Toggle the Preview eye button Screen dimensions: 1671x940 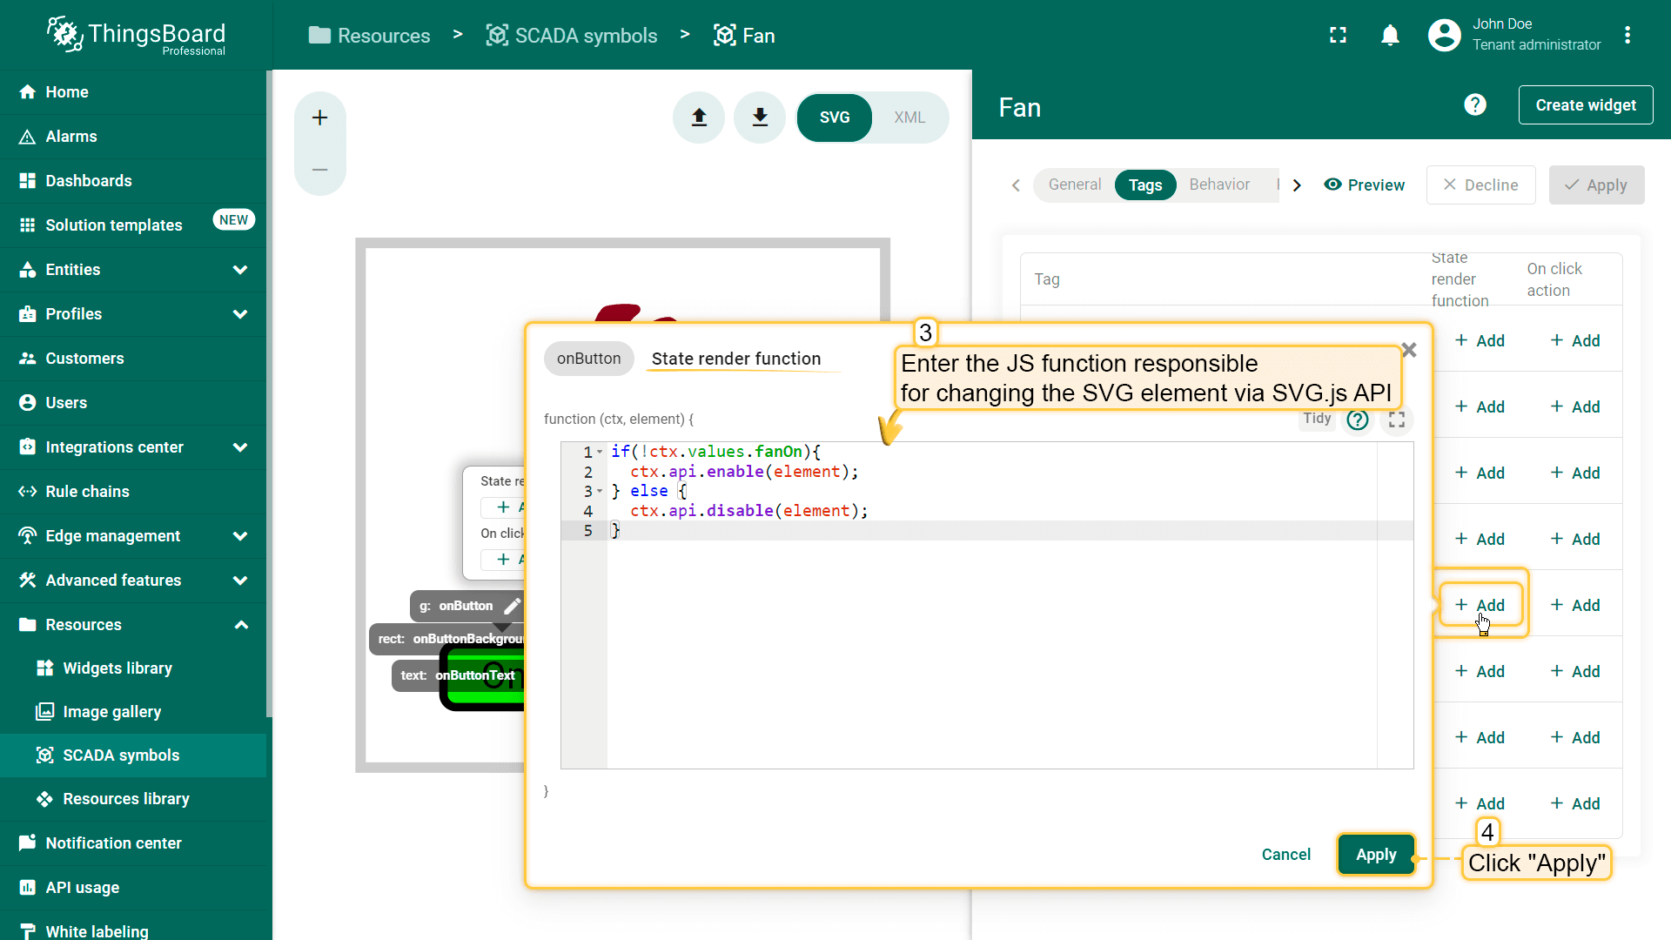click(x=1364, y=185)
